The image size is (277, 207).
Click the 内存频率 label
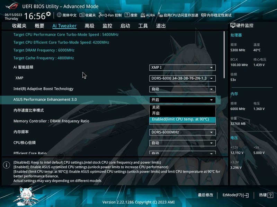point(21,132)
